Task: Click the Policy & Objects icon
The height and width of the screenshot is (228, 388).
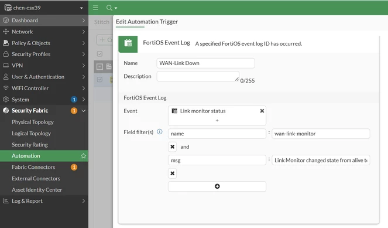Action: pyautogui.click(x=6, y=43)
